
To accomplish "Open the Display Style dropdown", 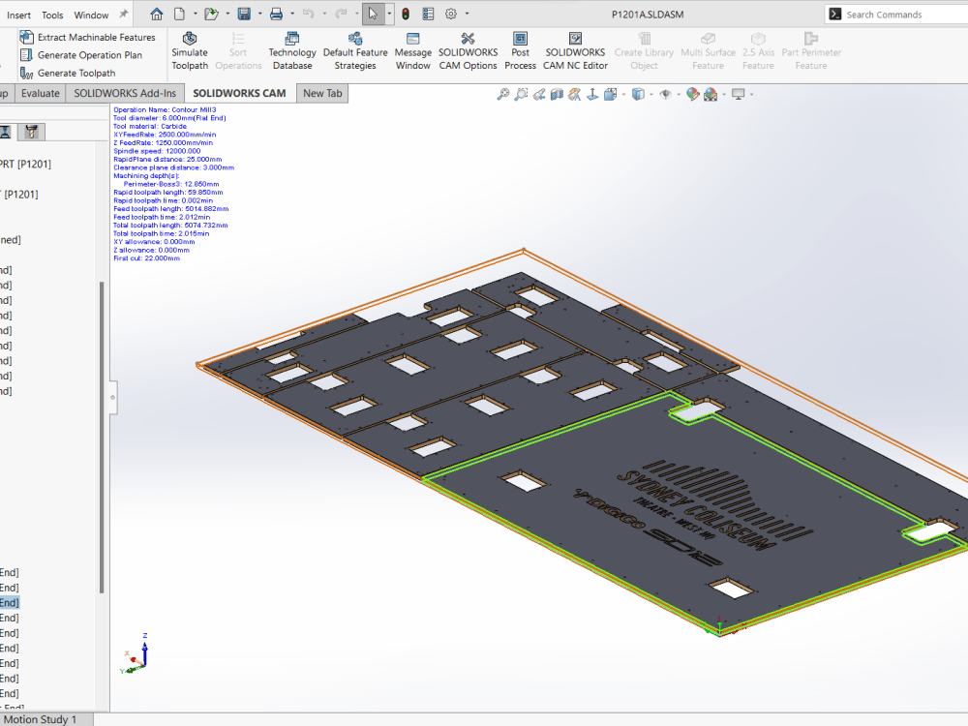I will tap(650, 94).
